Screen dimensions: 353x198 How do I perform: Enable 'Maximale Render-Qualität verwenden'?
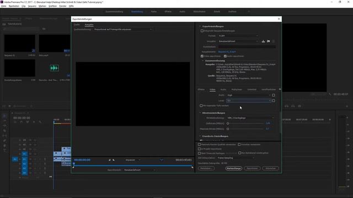tap(199, 145)
